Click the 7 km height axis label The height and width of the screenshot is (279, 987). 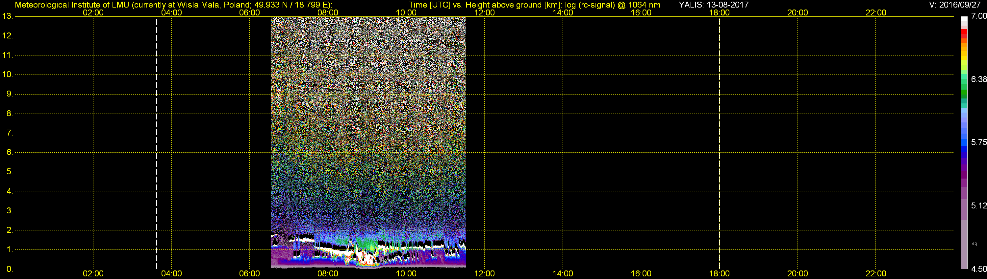(x=10, y=133)
